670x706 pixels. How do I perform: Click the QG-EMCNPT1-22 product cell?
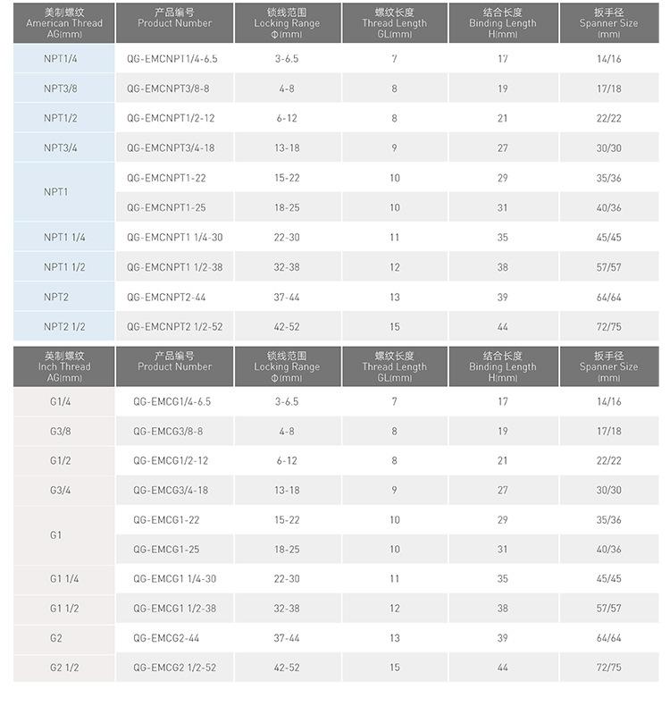[x=175, y=178]
